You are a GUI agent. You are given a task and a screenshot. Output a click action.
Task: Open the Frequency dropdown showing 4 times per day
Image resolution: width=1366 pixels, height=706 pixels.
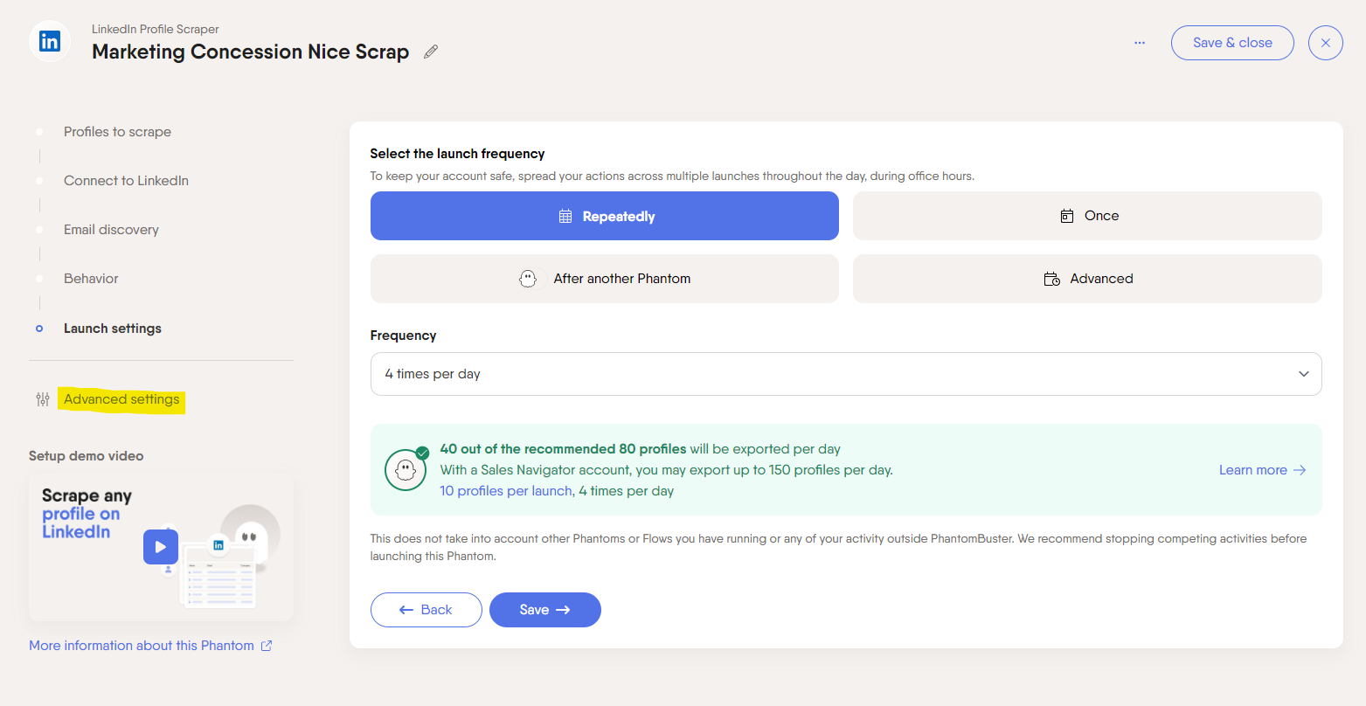coord(846,374)
